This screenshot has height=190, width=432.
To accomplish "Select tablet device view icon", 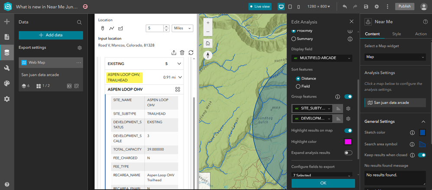I will tap(290, 6).
